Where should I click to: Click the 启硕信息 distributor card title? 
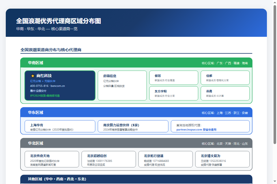point(110,76)
